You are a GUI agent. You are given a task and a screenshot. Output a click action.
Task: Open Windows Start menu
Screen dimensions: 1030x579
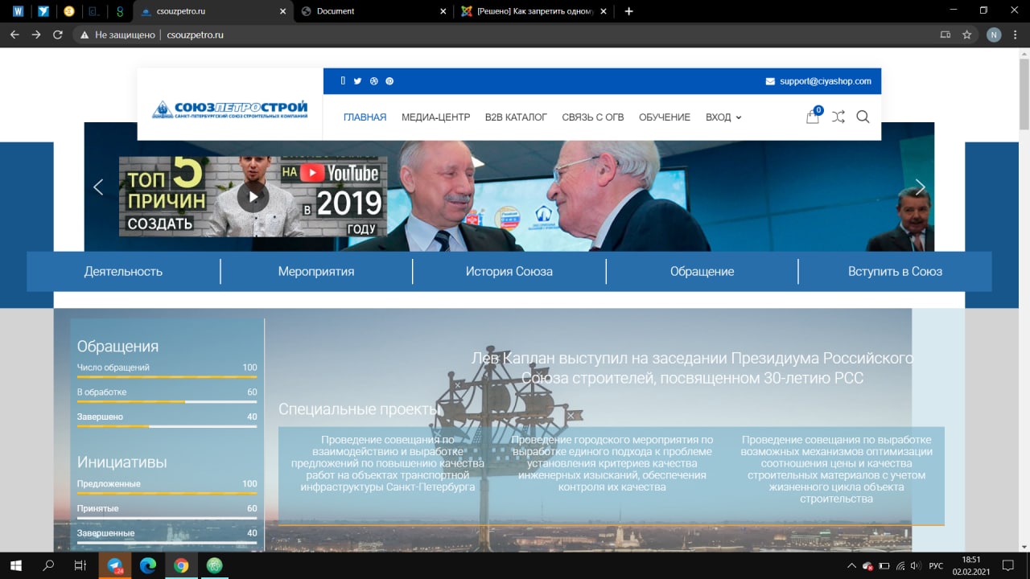[x=15, y=565]
